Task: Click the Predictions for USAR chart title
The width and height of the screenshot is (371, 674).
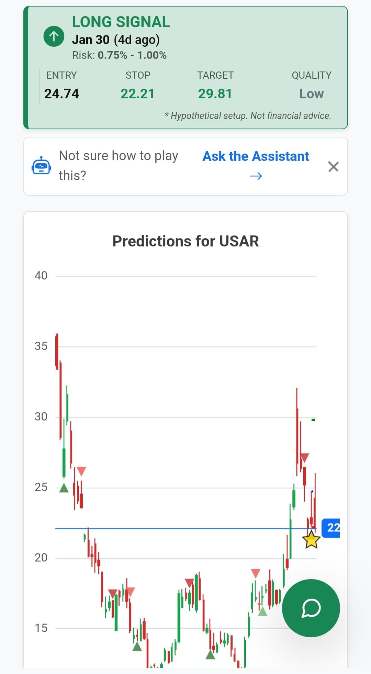Action: coord(185,241)
